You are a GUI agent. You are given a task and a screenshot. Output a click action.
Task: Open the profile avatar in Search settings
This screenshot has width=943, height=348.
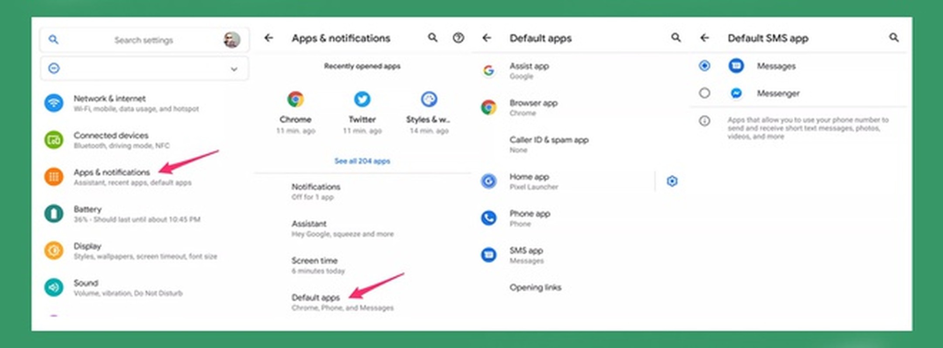pos(232,40)
